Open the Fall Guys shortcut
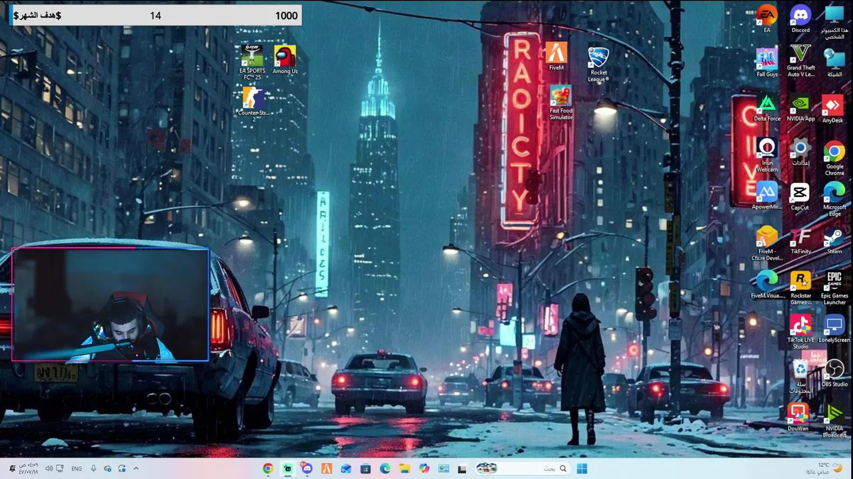This screenshot has width=853, height=479. pyautogui.click(x=766, y=63)
